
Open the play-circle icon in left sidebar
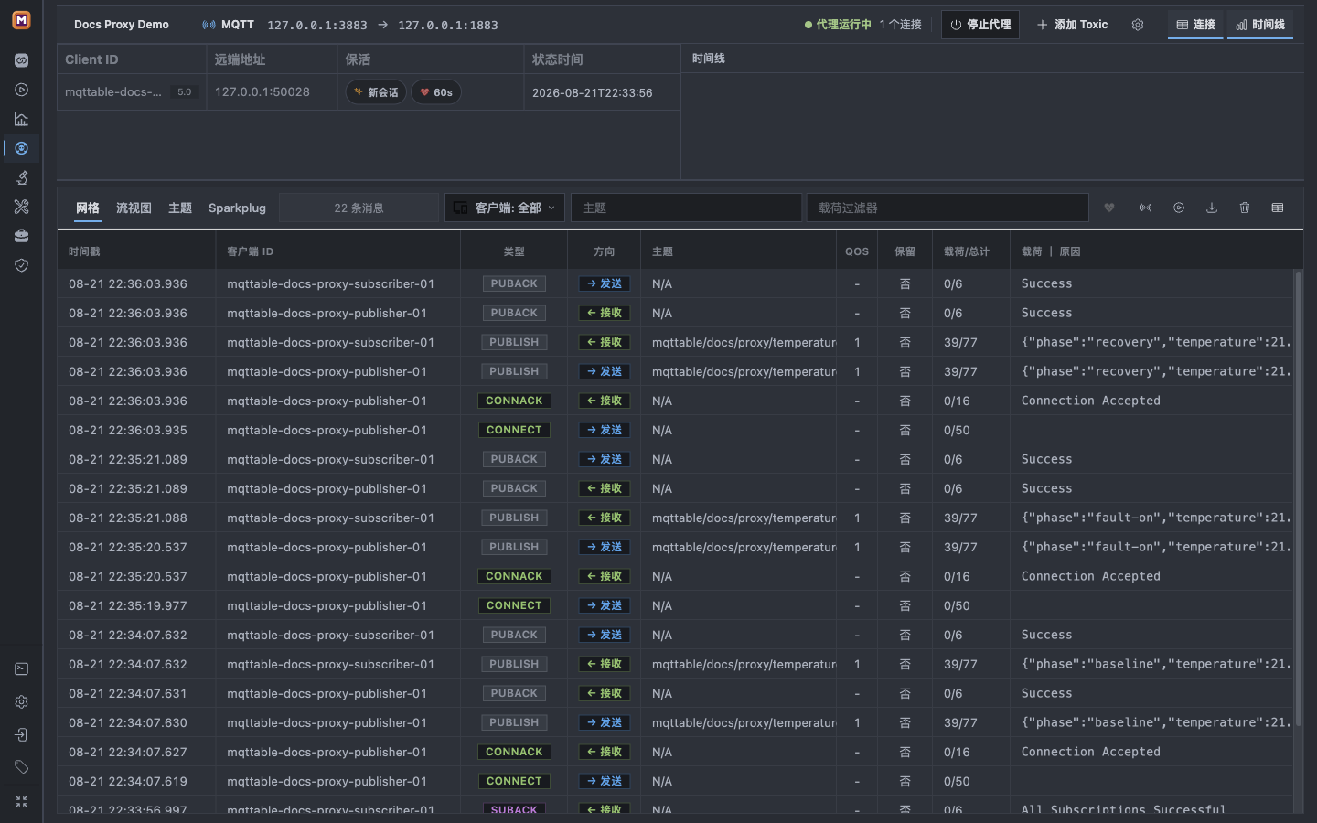click(21, 90)
